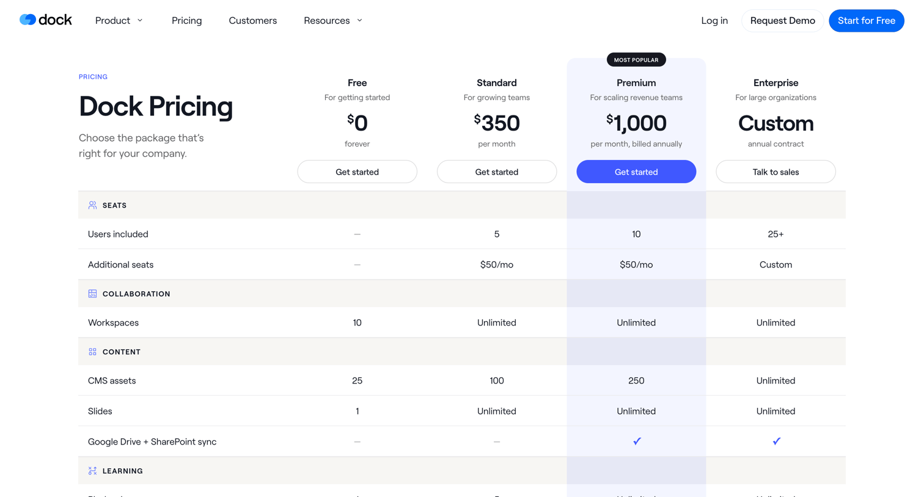Click Premium's $50/mo additional seats value
Screen dimensions: 924x497
636,264
